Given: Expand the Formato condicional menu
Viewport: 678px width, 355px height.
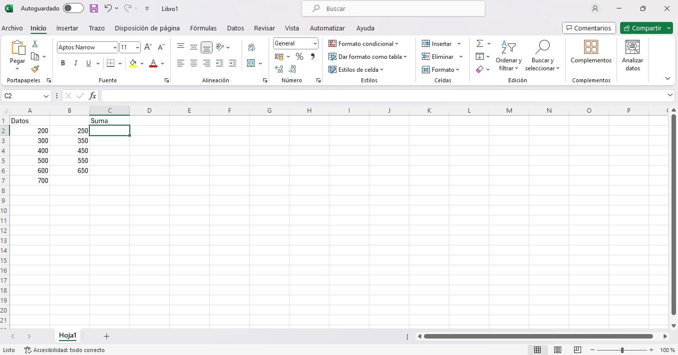Looking at the screenshot, I should (x=363, y=44).
